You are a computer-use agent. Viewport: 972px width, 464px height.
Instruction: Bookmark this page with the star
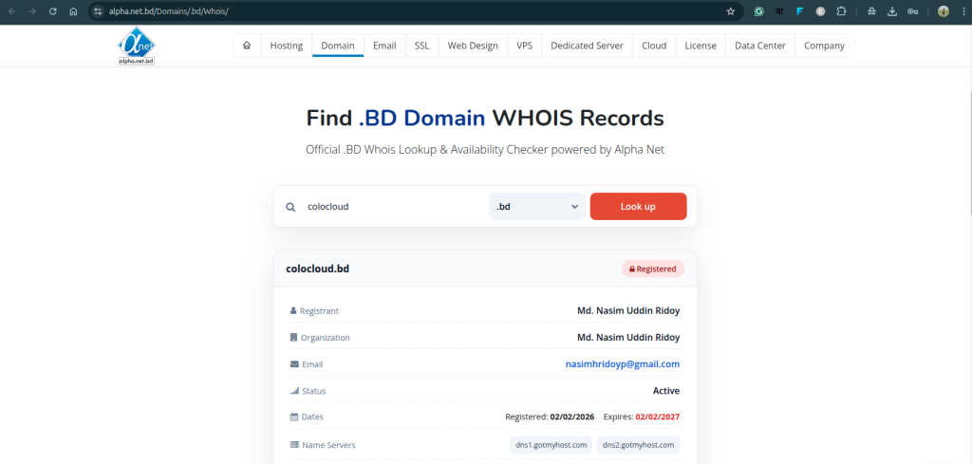(x=730, y=11)
